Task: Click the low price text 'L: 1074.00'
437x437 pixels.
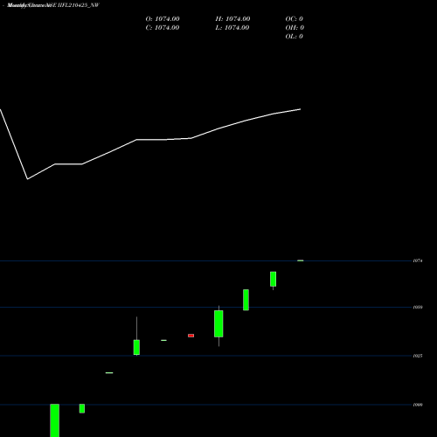Action: pyautogui.click(x=232, y=28)
